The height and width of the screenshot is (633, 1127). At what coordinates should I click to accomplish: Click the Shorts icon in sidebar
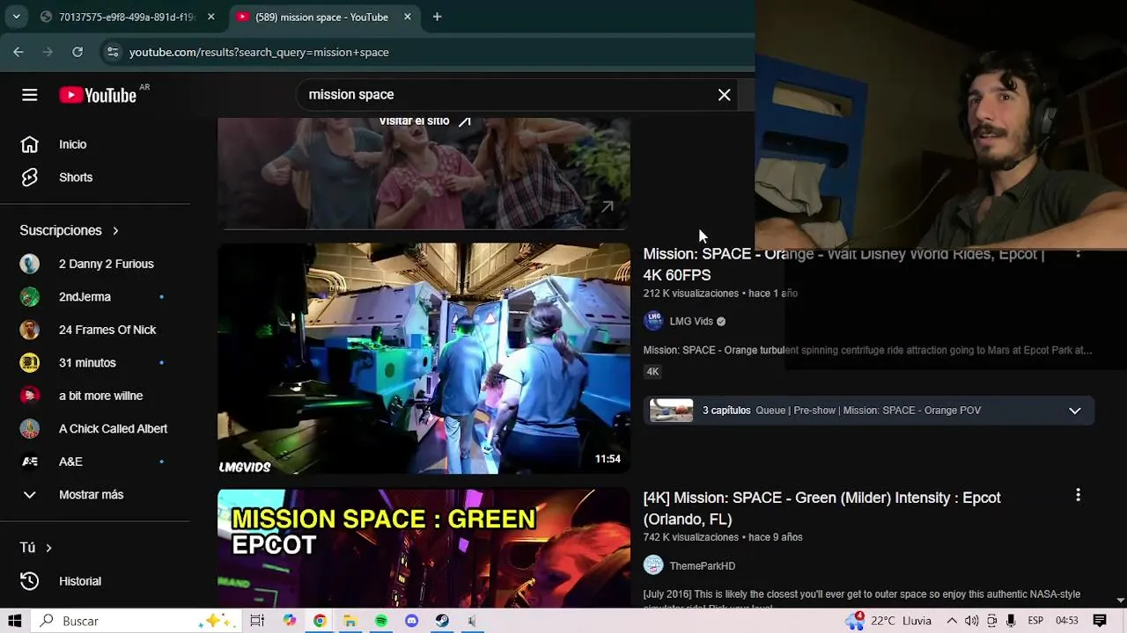point(30,178)
